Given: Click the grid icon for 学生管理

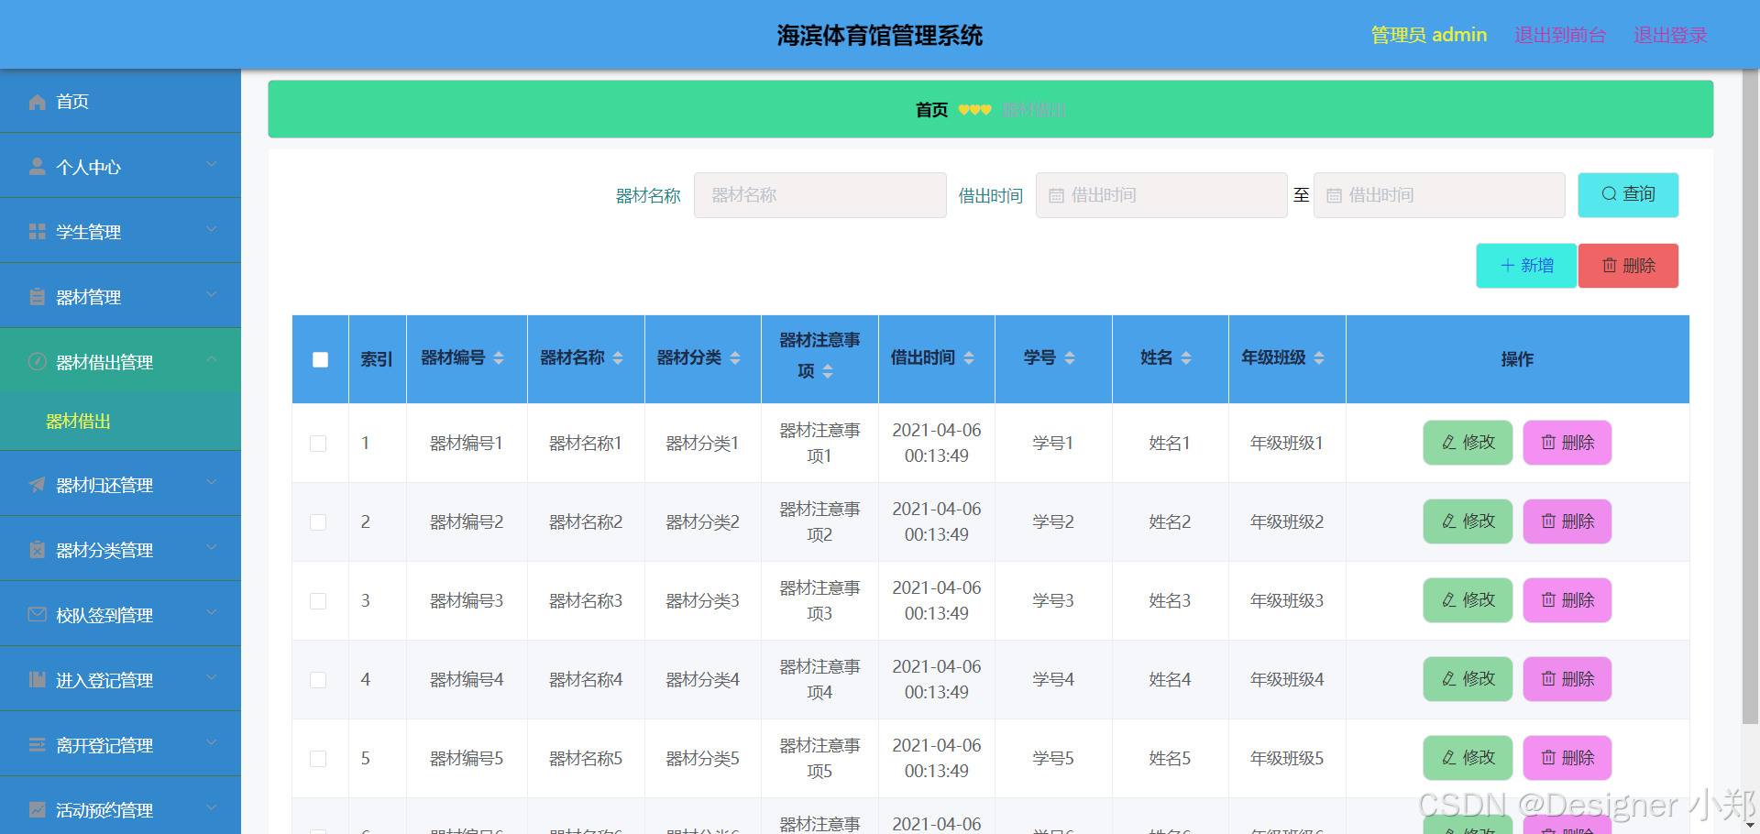Looking at the screenshot, I should [x=37, y=232].
